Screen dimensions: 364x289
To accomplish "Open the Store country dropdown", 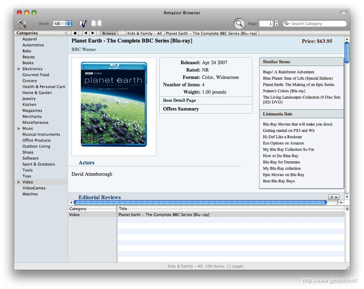I will (x=62, y=24).
